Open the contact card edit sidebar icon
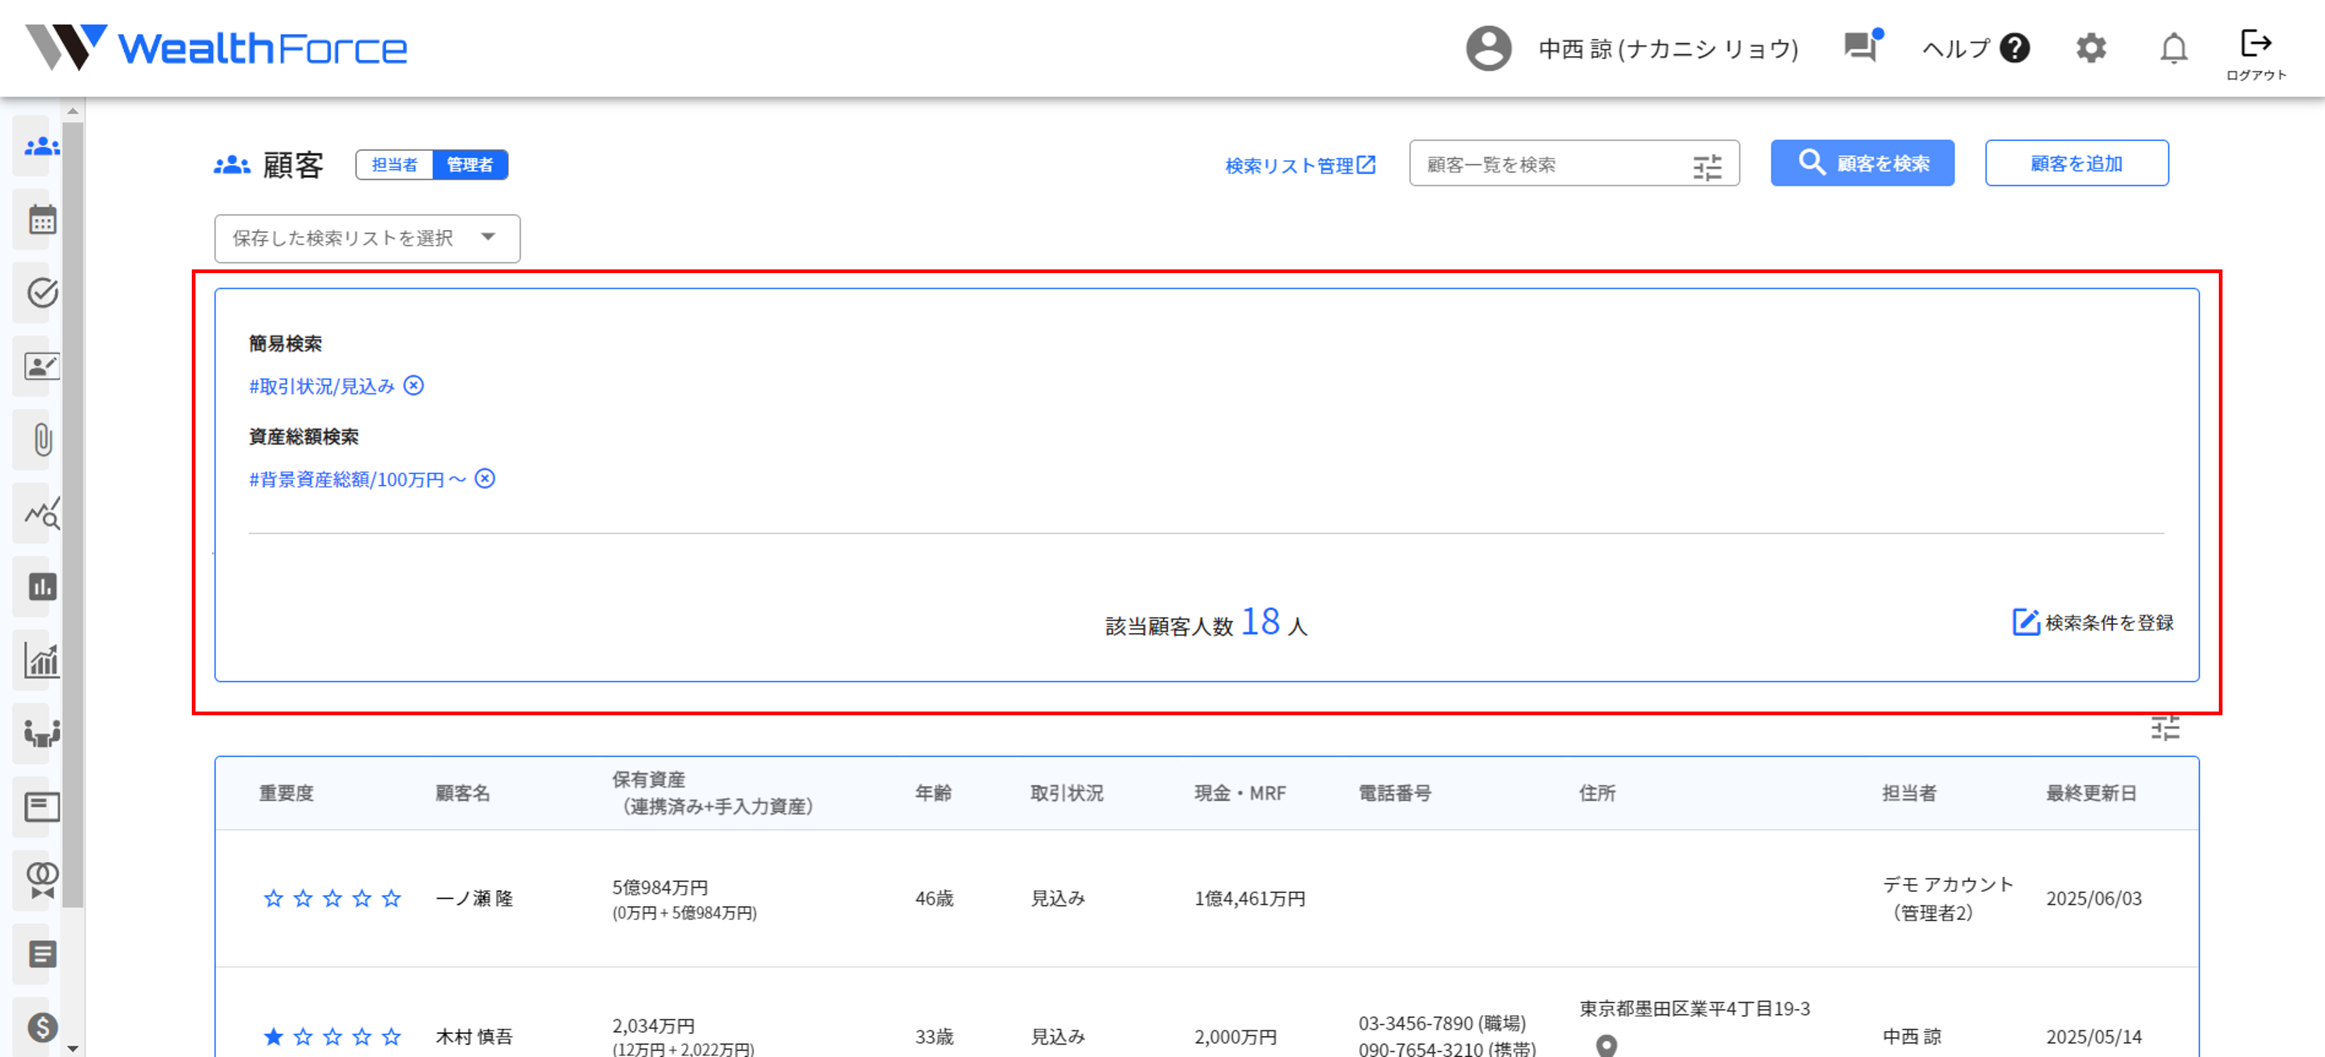The height and width of the screenshot is (1057, 2325). [42, 367]
